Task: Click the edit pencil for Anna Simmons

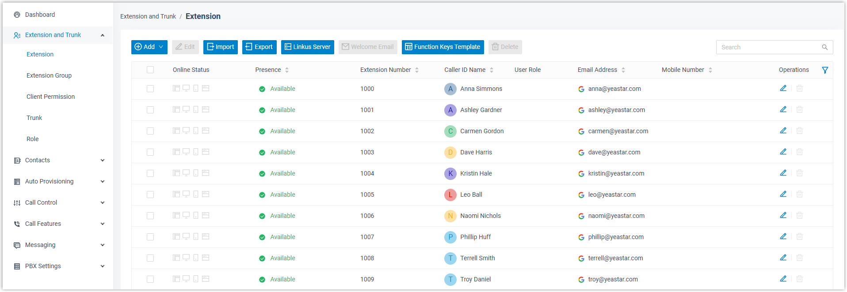Action: coord(783,88)
